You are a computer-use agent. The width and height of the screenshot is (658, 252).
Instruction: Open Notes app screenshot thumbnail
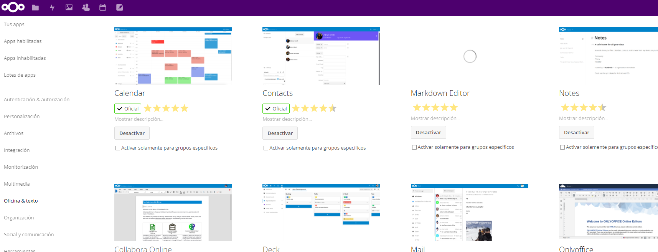click(x=609, y=56)
